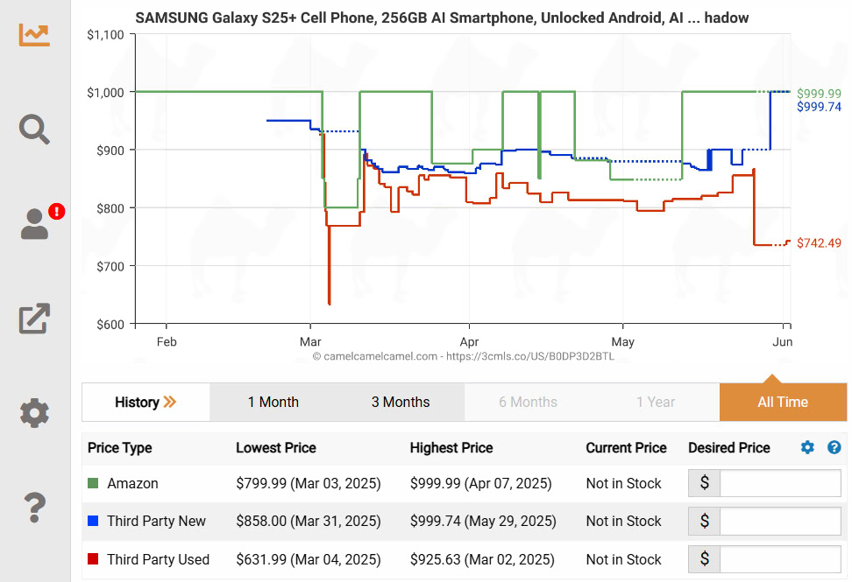Click the 6 Months range tab

tap(528, 403)
